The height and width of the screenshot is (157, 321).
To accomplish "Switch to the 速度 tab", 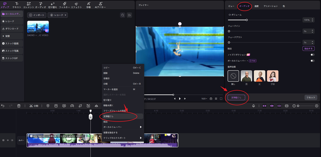I will pos(256,6).
